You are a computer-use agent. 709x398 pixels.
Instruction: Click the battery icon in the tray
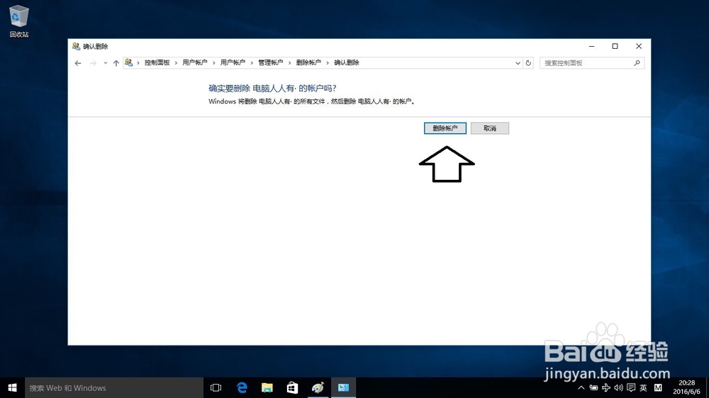[x=593, y=387]
